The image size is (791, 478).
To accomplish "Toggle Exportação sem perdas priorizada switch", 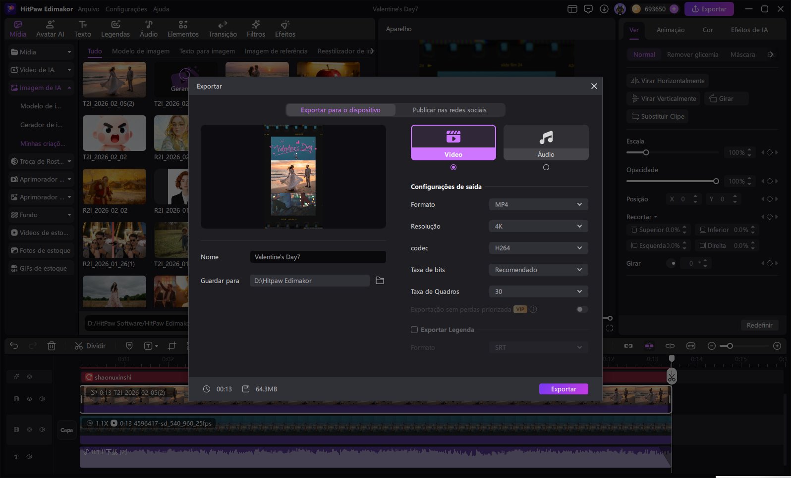I will tap(582, 309).
